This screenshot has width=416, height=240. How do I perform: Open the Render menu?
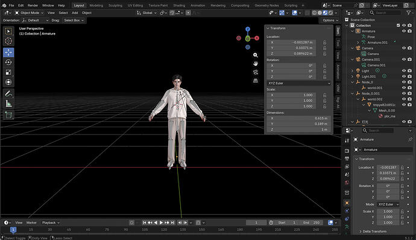click(33, 5)
